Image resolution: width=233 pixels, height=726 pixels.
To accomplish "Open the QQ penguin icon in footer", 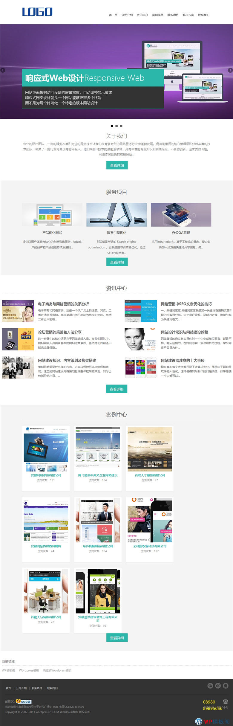I will coord(226,686).
